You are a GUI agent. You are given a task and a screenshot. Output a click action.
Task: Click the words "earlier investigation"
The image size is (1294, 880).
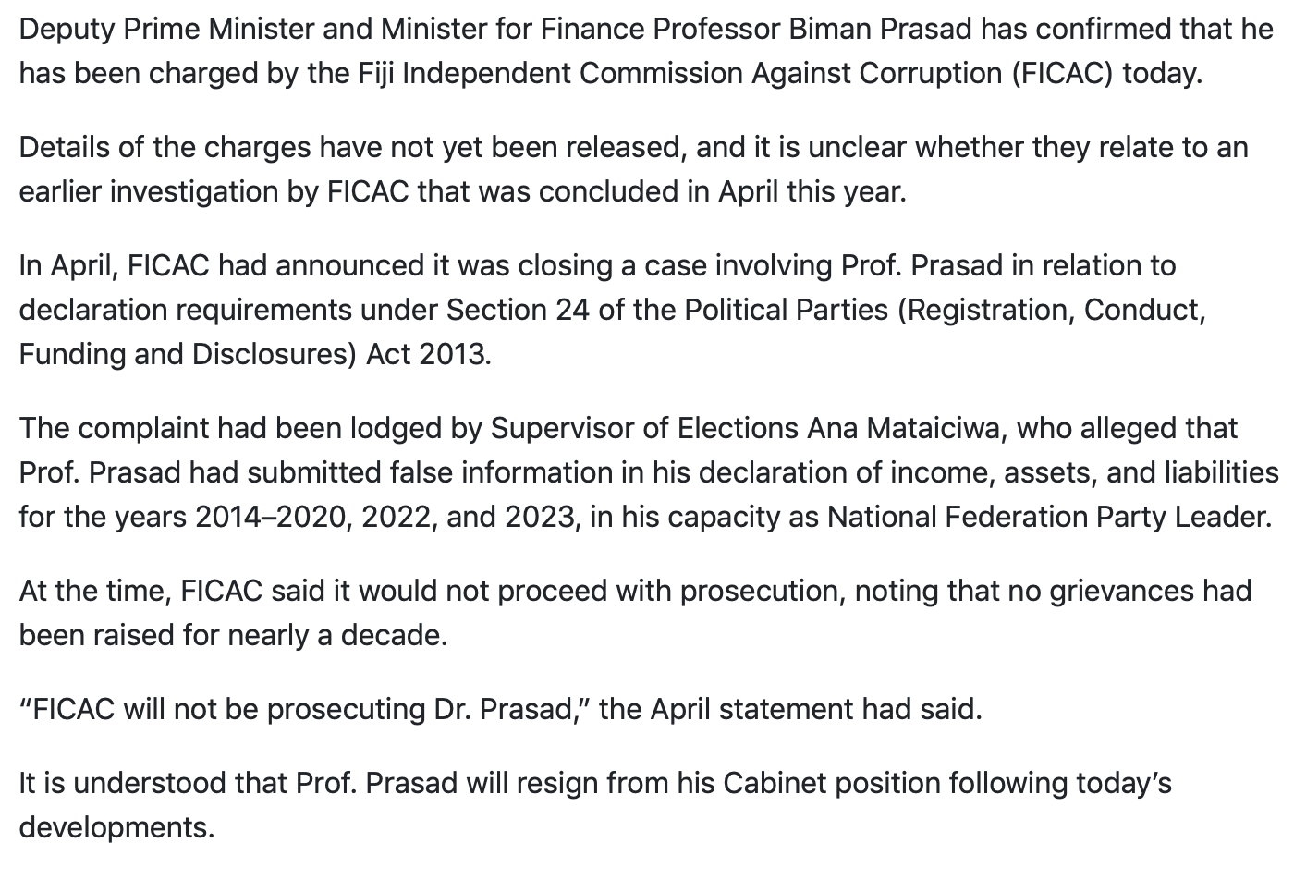coord(166,192)
